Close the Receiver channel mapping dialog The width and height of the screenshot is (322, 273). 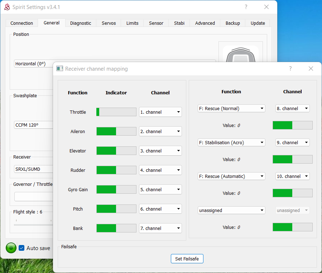click(311, 69)
